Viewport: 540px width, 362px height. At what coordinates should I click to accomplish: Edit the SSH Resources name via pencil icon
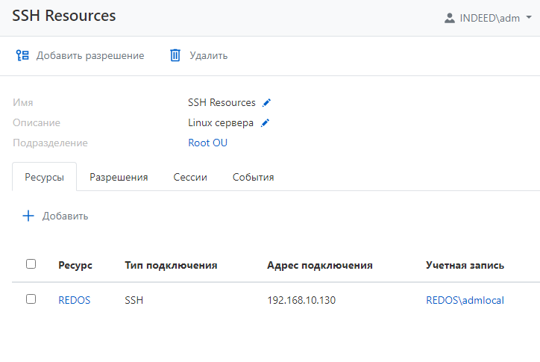click(267, 103)
